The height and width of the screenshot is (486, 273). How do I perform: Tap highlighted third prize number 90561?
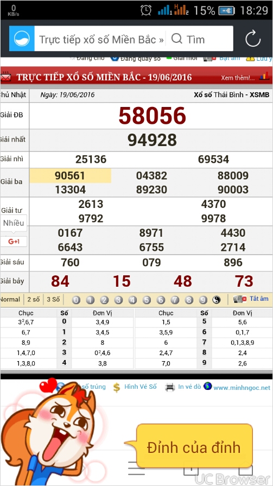[x=70, y=176]
